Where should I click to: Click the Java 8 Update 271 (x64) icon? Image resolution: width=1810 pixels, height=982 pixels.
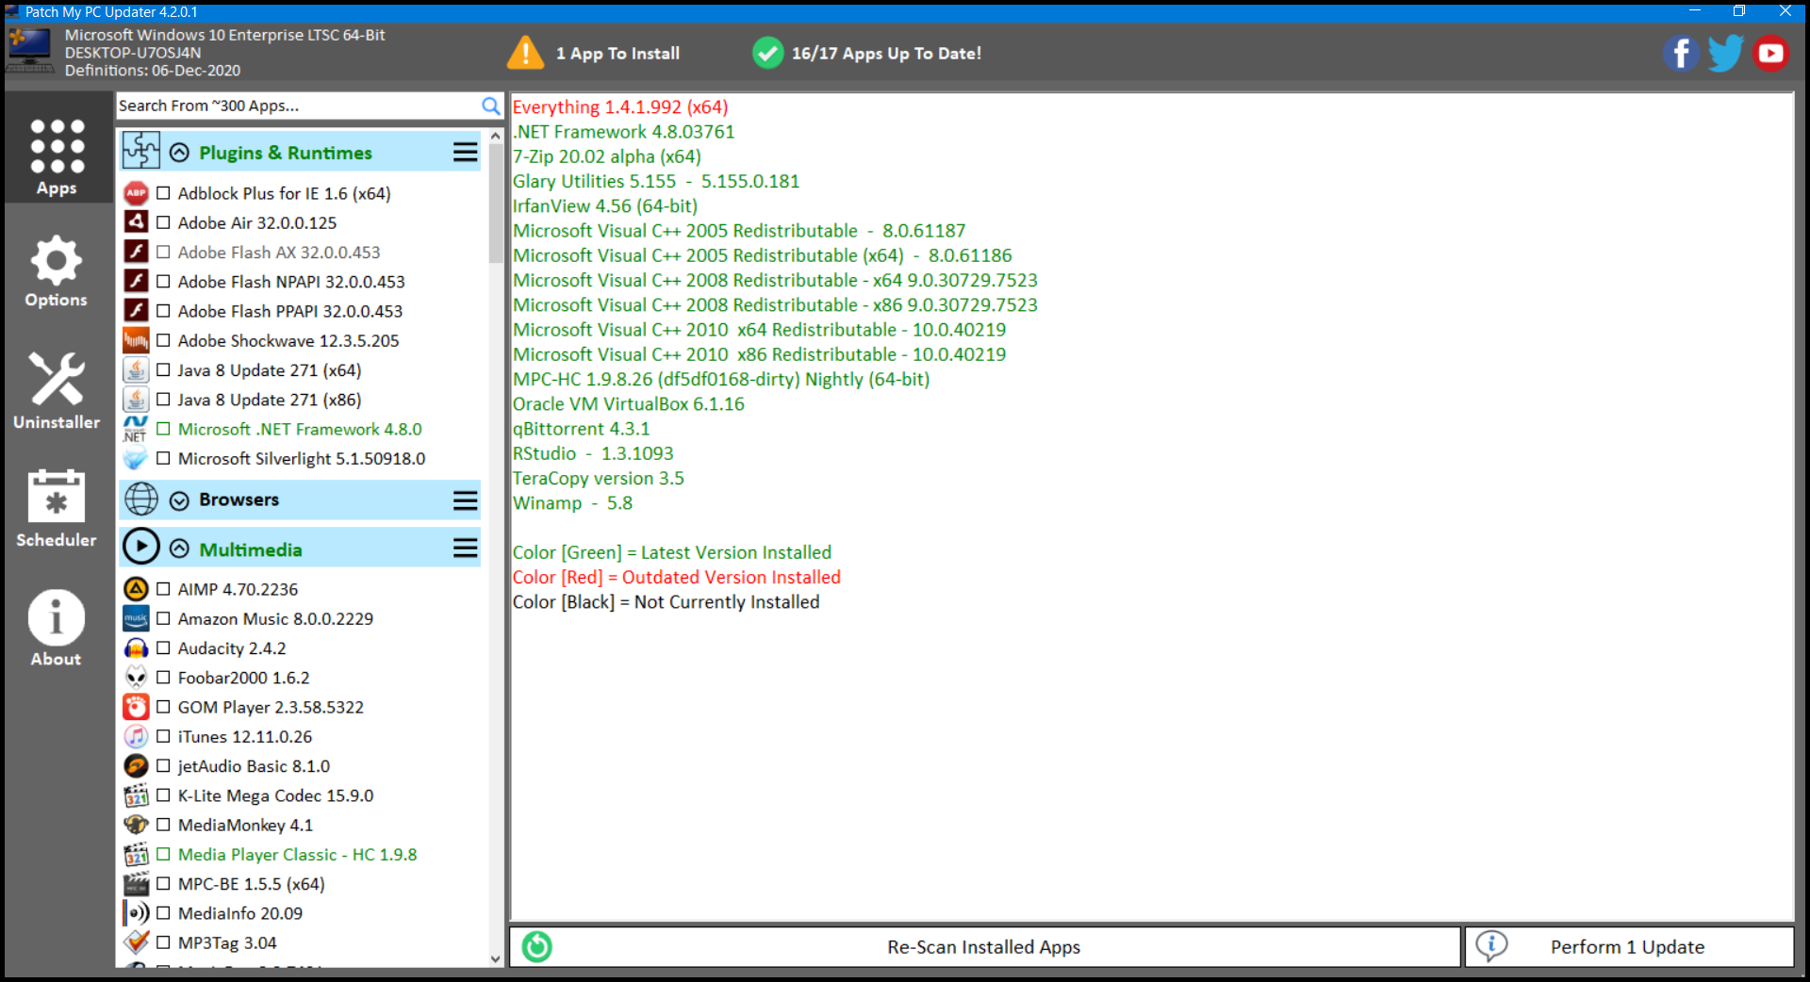tap(136, 370)
